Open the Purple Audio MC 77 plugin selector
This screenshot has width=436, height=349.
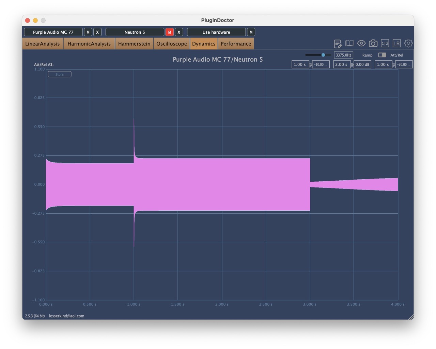tap(53, 32)
